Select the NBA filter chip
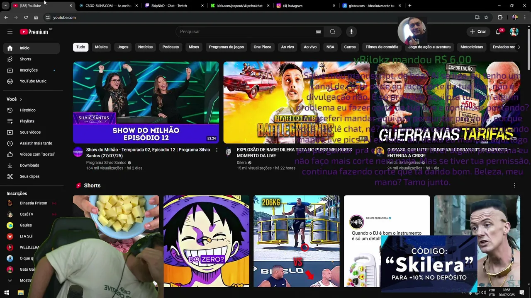Viewport: 531px width, 298px height. pyautogui.click(x=330, y=47)
